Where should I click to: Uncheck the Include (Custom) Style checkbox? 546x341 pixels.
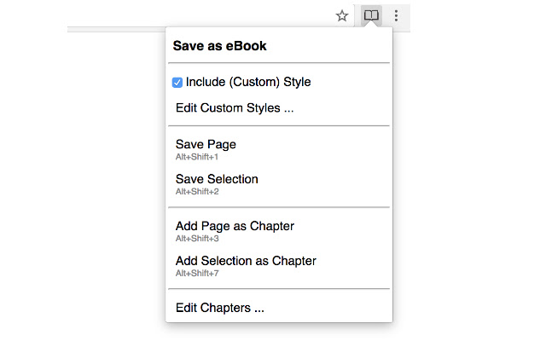click(177, 83)
